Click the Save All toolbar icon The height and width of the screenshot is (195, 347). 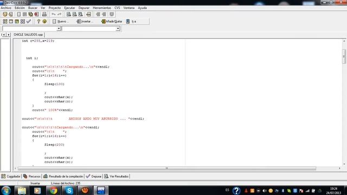click(30, 14)
